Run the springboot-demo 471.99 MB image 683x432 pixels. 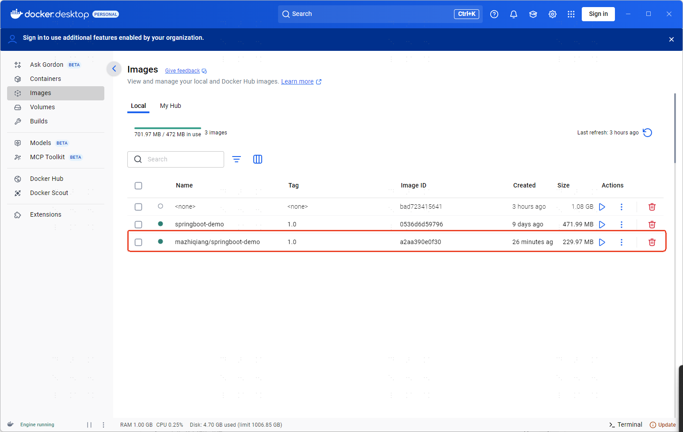click(x=602, y=225)
